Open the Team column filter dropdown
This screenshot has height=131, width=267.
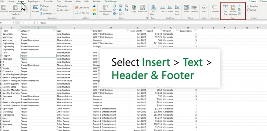pyautogui.click(x=19, y=31)
